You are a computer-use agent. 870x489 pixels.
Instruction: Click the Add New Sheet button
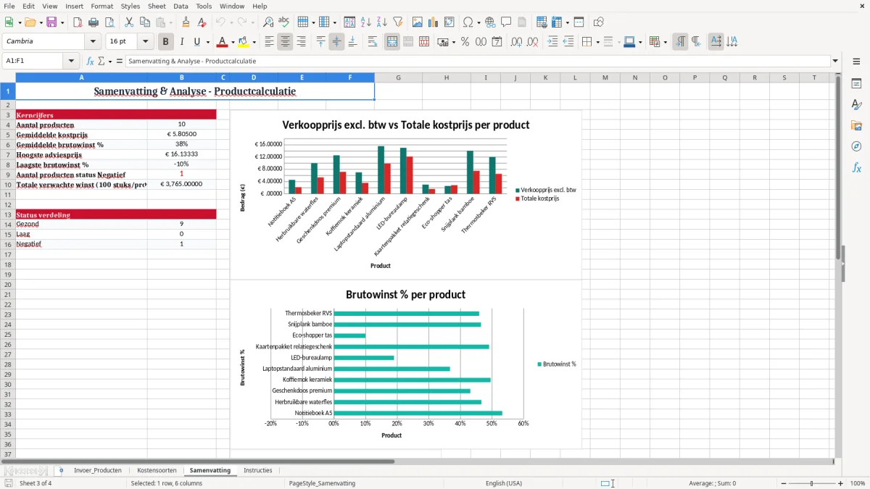(x=61, y=471)
